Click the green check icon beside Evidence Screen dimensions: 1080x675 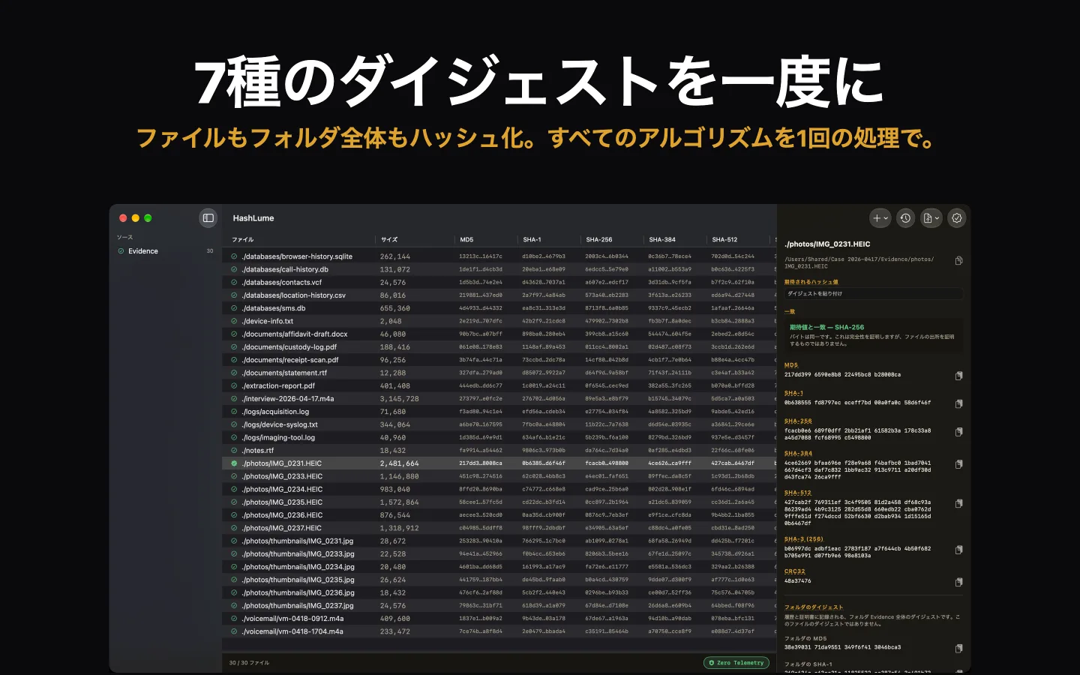click(x=121, y=251)
